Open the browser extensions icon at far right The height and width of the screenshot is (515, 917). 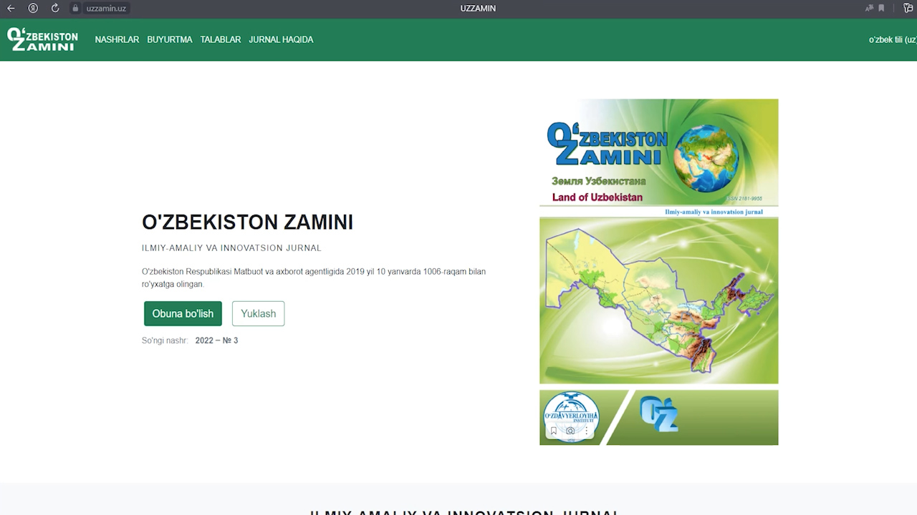coord(910,9)
